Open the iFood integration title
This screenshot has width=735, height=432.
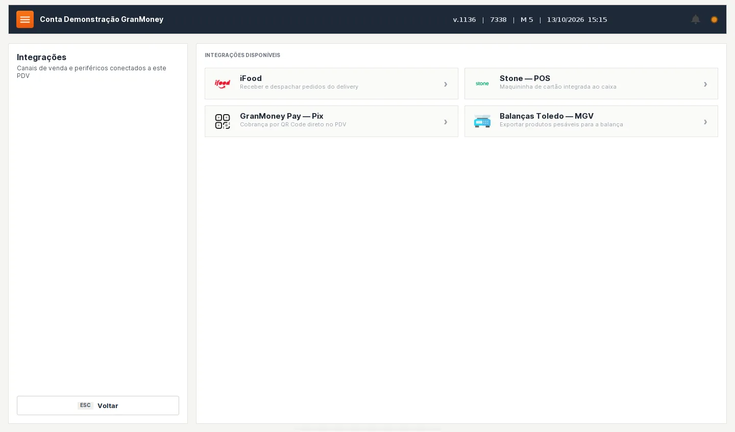(x=251, y=78)
